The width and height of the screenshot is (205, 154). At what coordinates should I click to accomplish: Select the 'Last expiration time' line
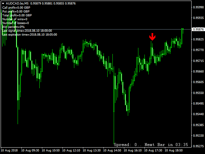30,35
